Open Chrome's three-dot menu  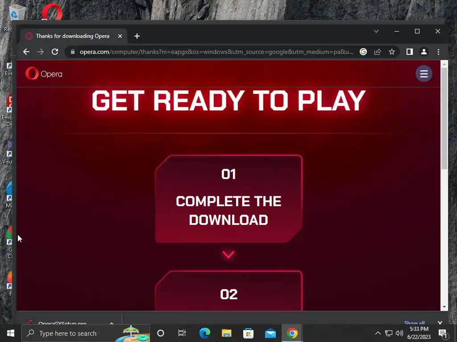(438, 52)
